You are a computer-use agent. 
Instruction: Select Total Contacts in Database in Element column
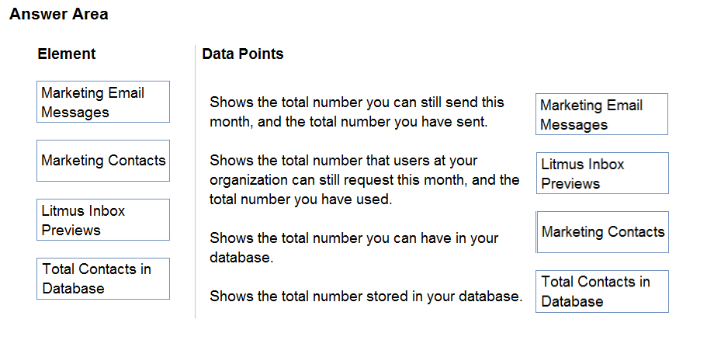[x=103, y=279]
